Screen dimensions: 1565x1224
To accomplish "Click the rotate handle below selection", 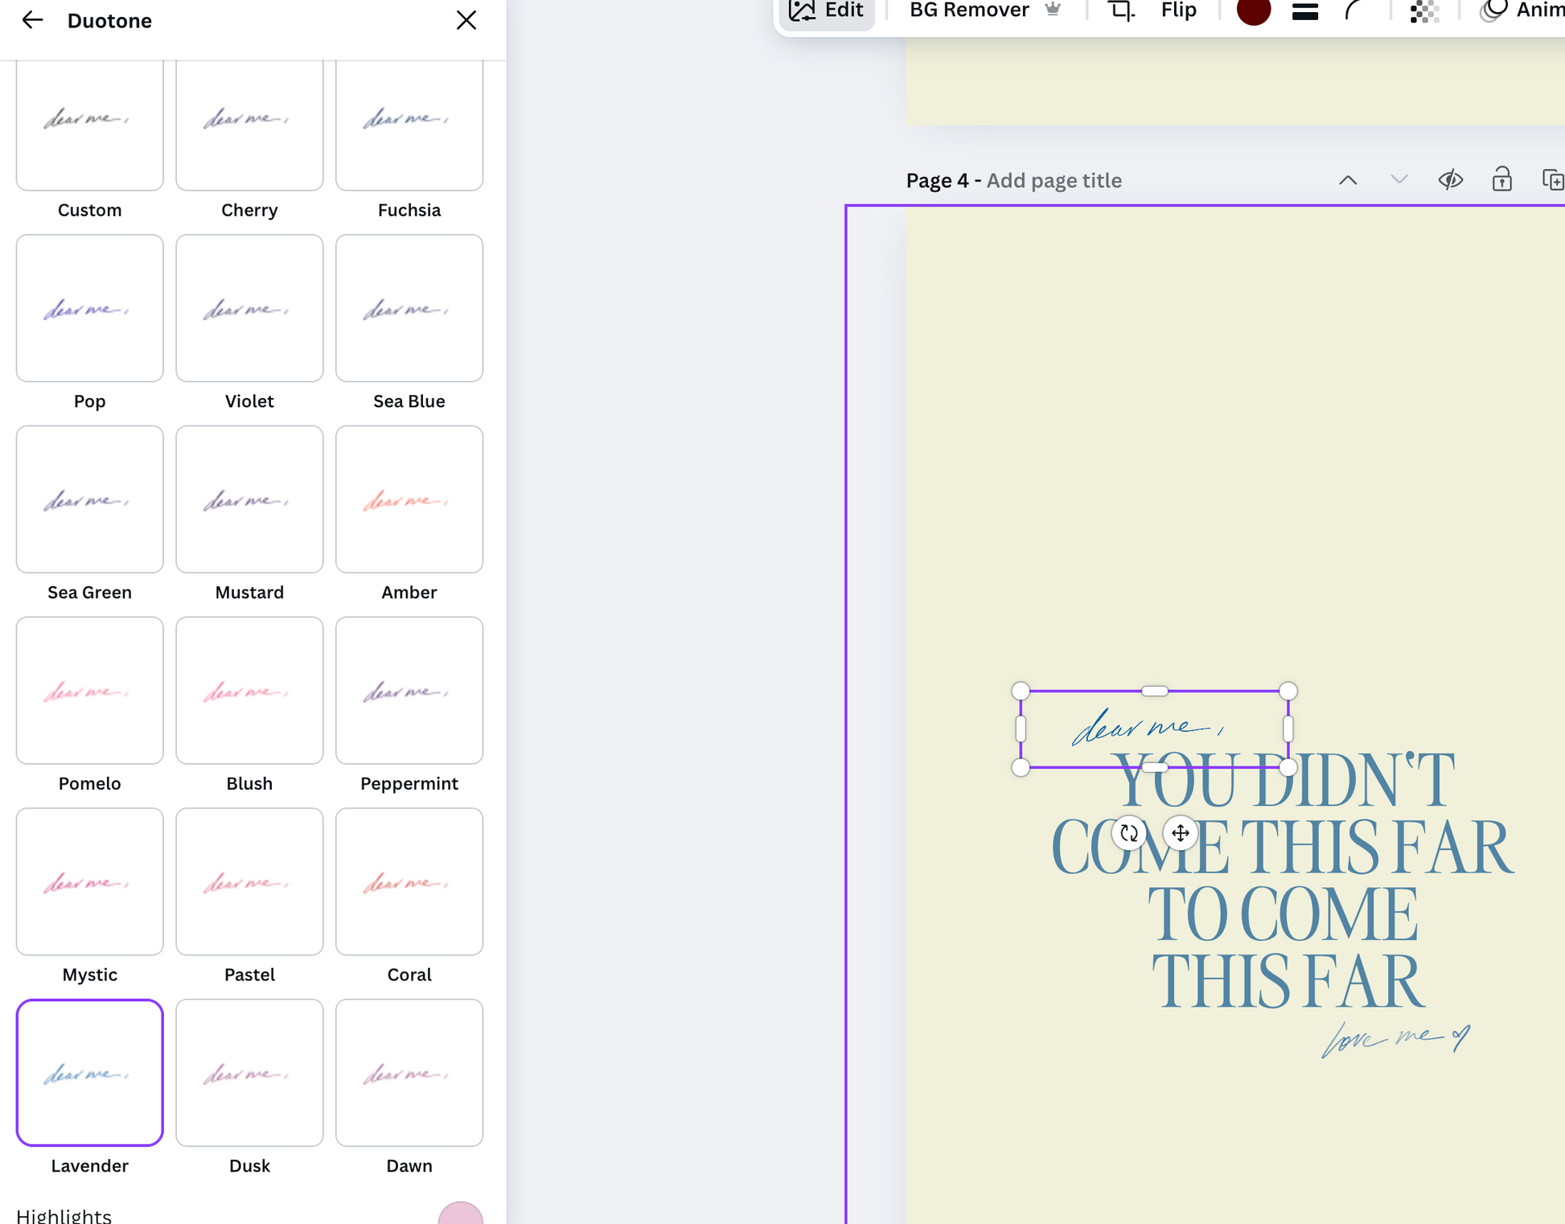I will (1129, 833).
